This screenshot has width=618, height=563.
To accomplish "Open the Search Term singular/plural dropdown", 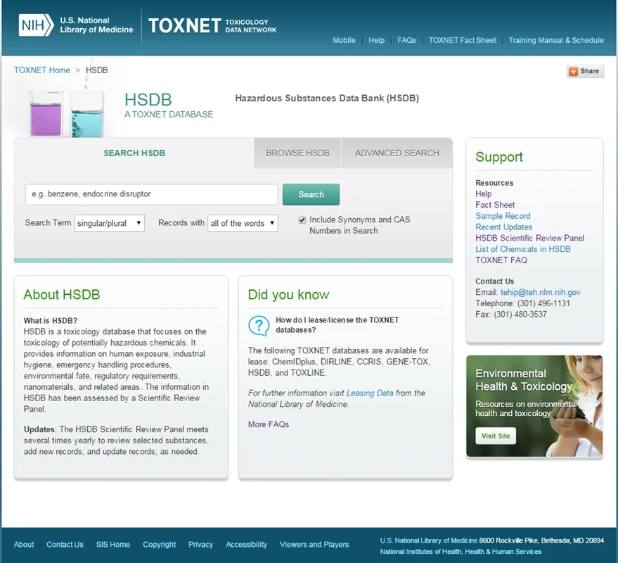I will [110, 223].
